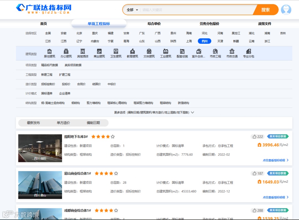This screenshot has height=220, width=299.
Task: Click the orange 搜索 button
Action: (x=266, y=10)
